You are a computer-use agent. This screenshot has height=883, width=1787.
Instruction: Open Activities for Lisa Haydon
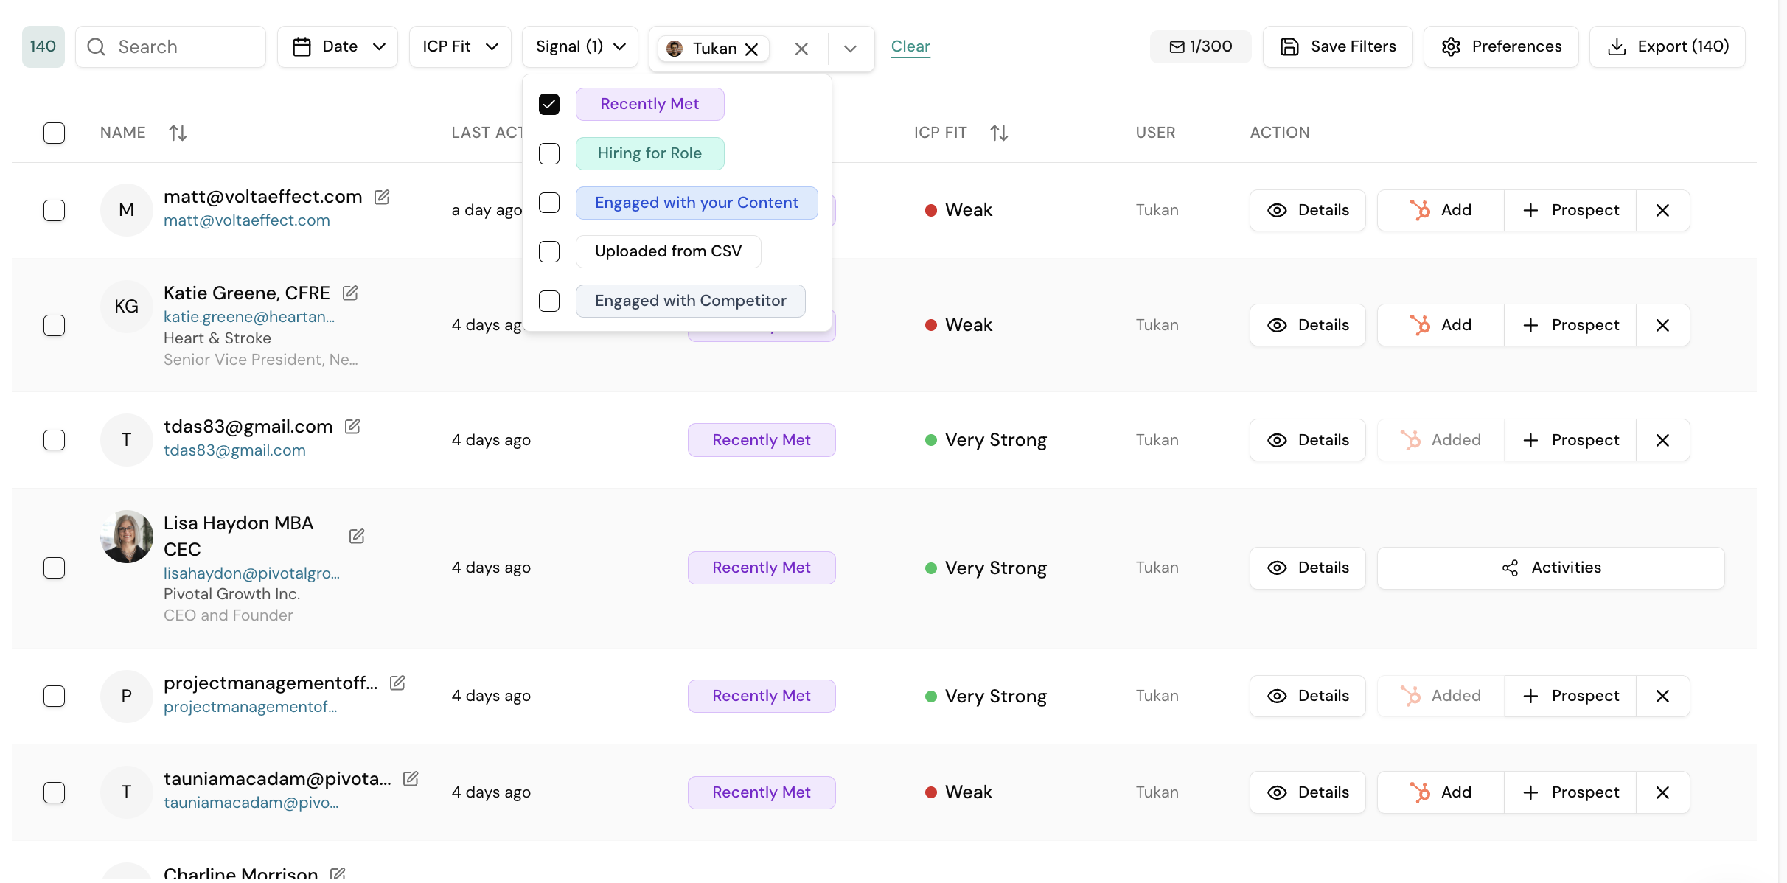click(x=1550, y=568)
